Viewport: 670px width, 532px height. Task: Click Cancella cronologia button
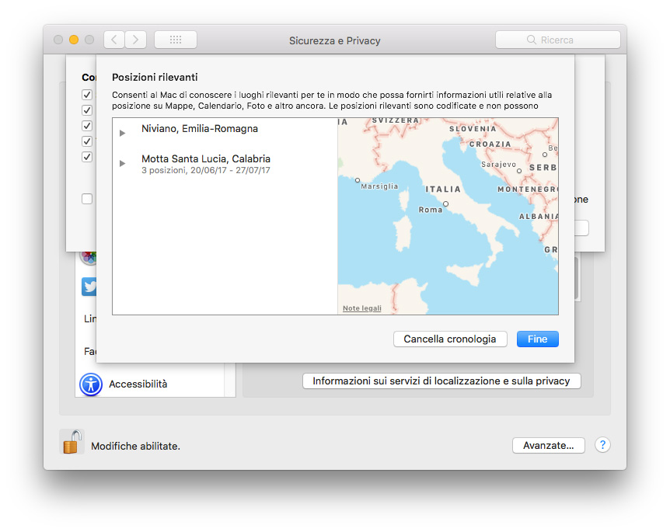tap(450, 339)
